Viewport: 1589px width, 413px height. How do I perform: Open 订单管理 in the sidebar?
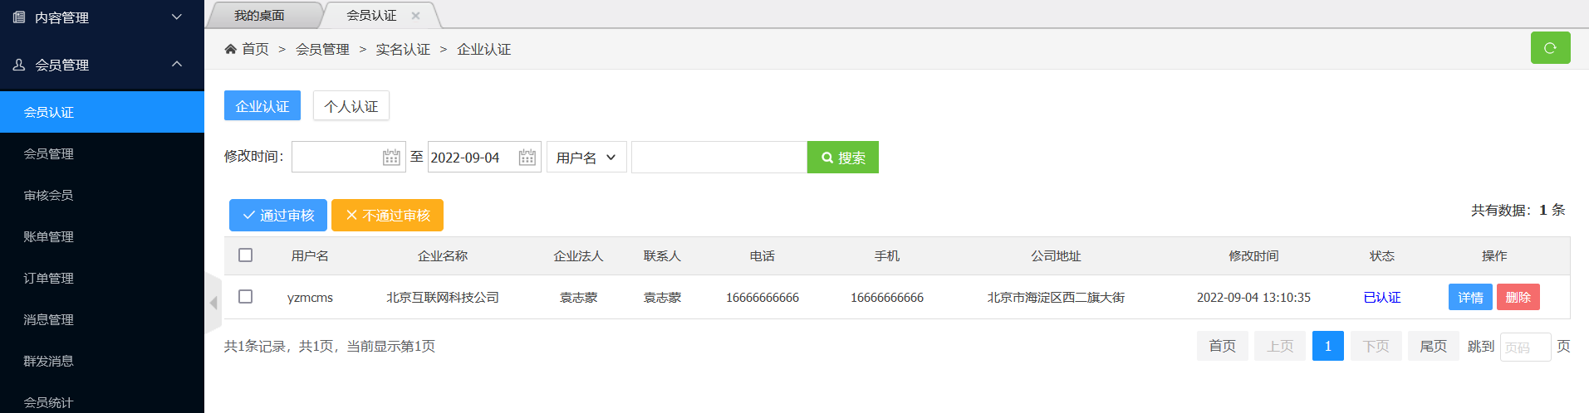[49, 279]
